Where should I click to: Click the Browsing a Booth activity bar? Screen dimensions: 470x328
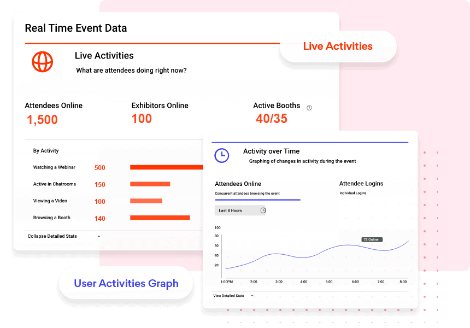point(161,218)
